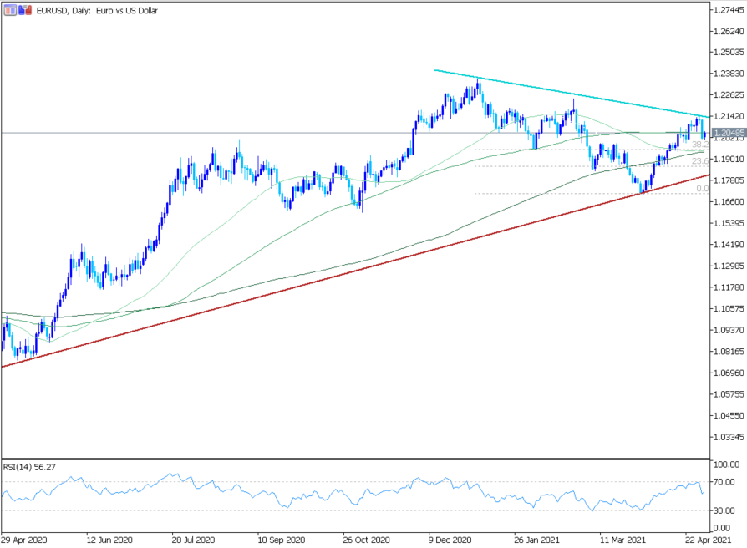Click the blue and red one-click trading icon
Image resolution: width=747 pixels, height=548 pixels.
click(25, 10)
